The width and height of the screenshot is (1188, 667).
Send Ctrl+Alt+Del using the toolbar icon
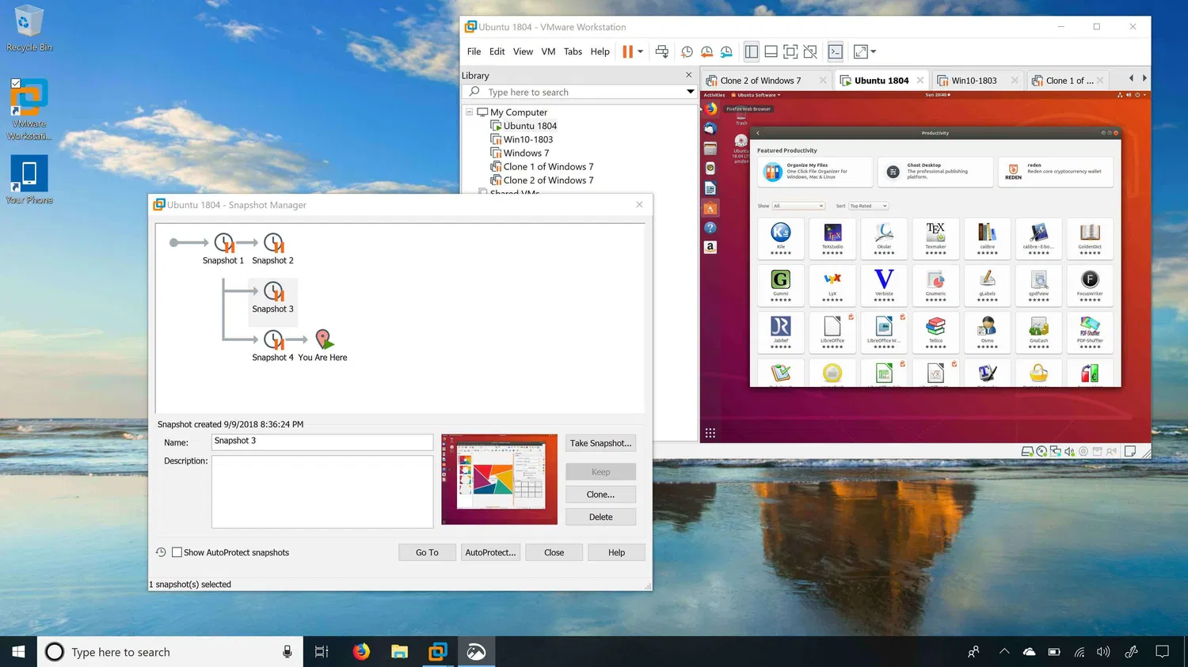tap(662, 51)
